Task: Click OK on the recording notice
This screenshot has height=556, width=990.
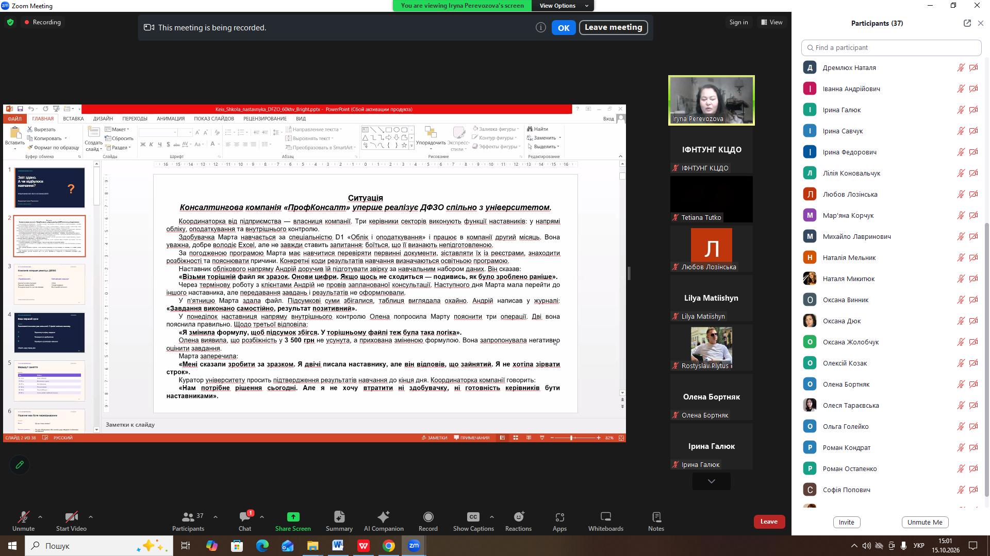Action: coord(564,28)
